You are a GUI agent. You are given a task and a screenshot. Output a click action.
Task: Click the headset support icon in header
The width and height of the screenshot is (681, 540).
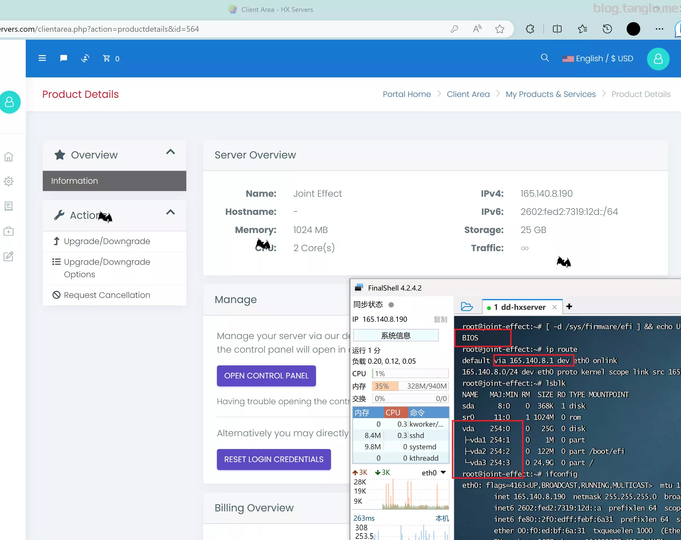pos(85,58)
